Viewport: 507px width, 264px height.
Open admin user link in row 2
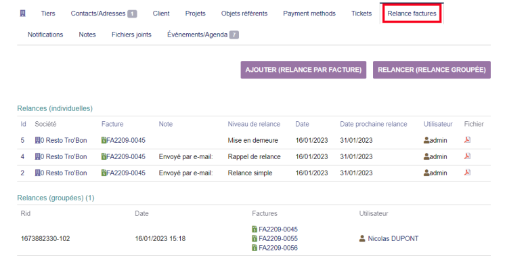(x=438, y=173)
